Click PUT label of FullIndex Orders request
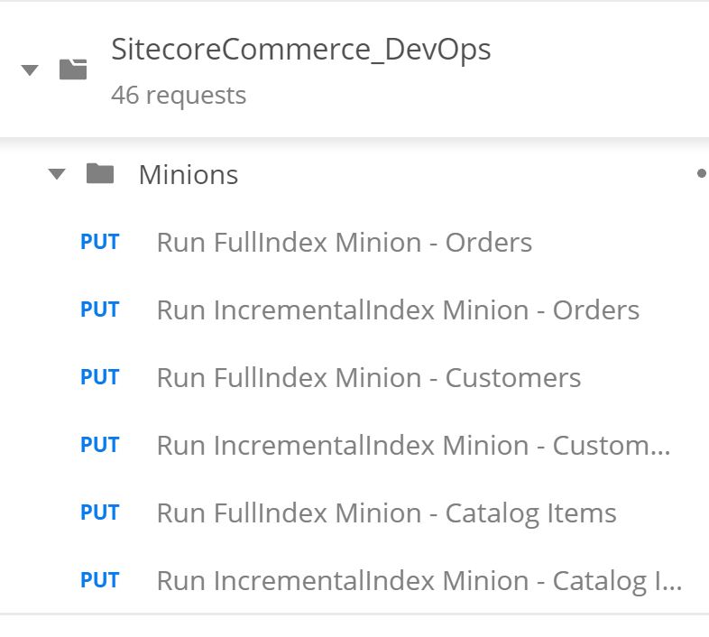This screenshot has width=709, height=637. coord(99,242)
